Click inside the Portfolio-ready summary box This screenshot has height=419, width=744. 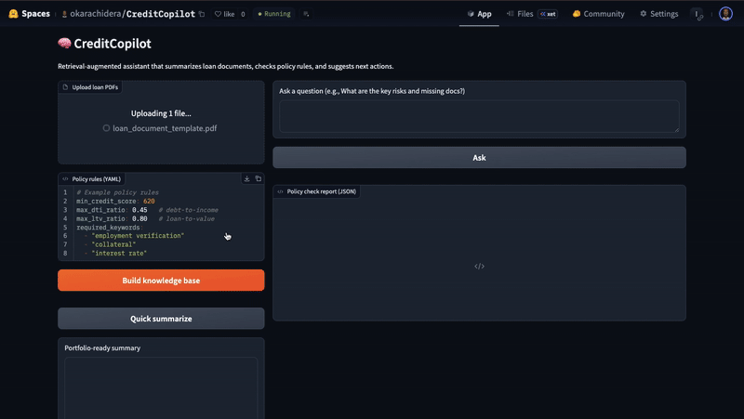(x=161, y=386)
